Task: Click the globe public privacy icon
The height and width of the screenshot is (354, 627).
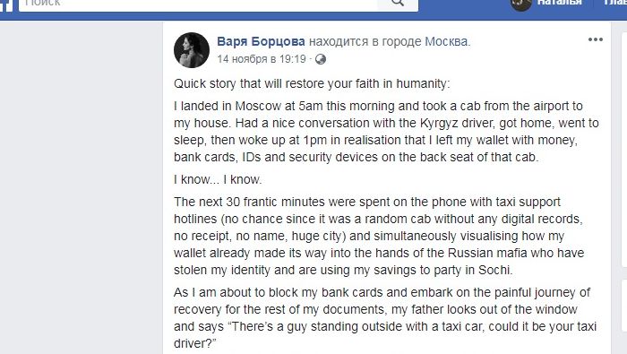Action: click(x=321, y=59)
